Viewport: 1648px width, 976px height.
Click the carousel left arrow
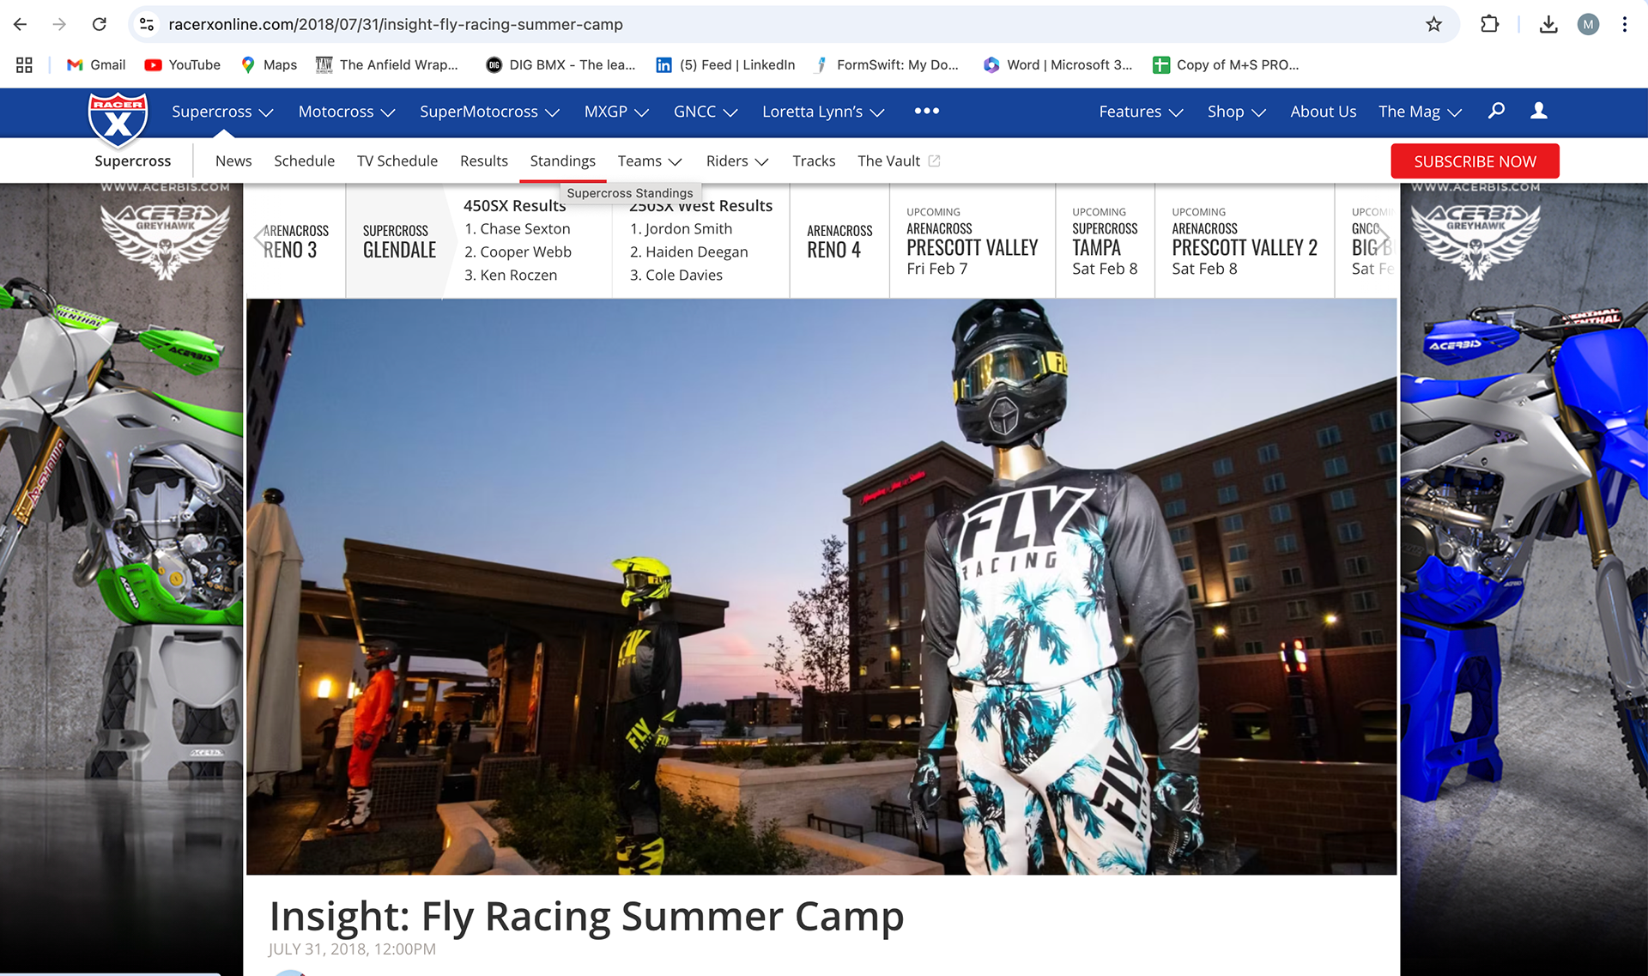(260, 239)
